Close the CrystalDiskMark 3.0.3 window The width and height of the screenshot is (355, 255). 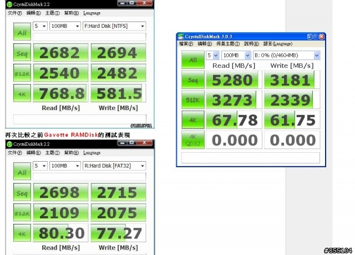(x=322, y=37)
